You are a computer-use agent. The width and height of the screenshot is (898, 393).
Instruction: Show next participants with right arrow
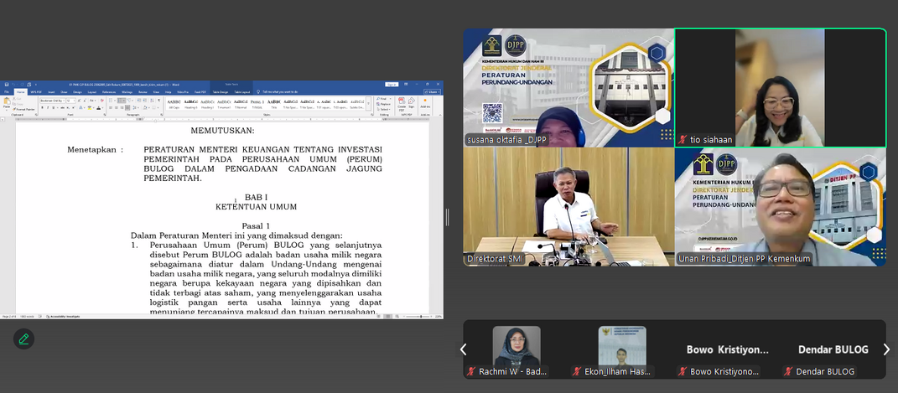(x=886, y=349)
